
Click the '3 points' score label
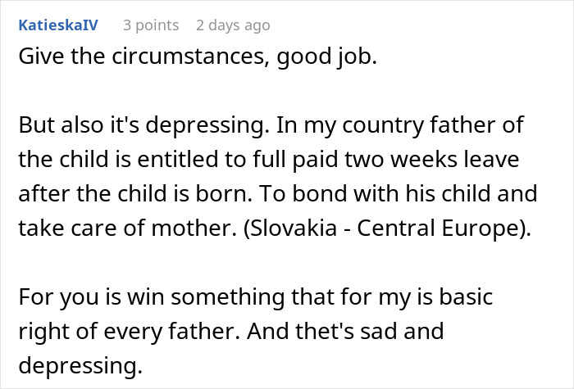(x=151, y=25)
